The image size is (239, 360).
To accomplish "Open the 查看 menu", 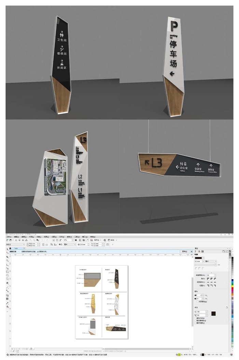I will (24, 237).
